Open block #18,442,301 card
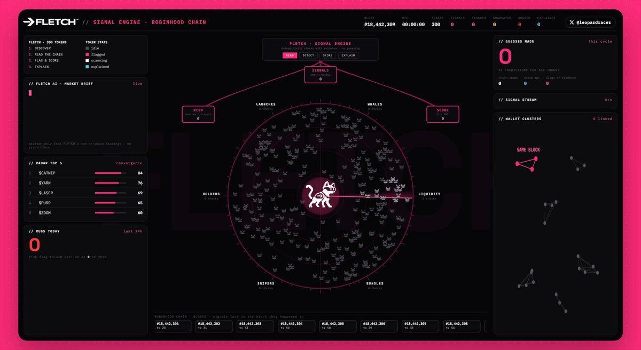 coord(173,326)
